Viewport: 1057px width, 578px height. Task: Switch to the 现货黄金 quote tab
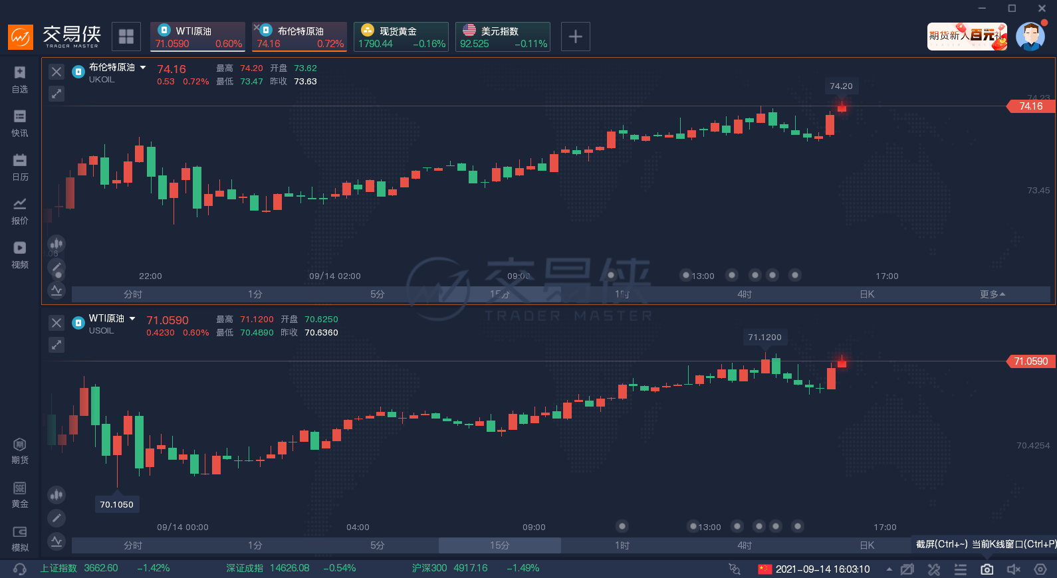(401, 37)
